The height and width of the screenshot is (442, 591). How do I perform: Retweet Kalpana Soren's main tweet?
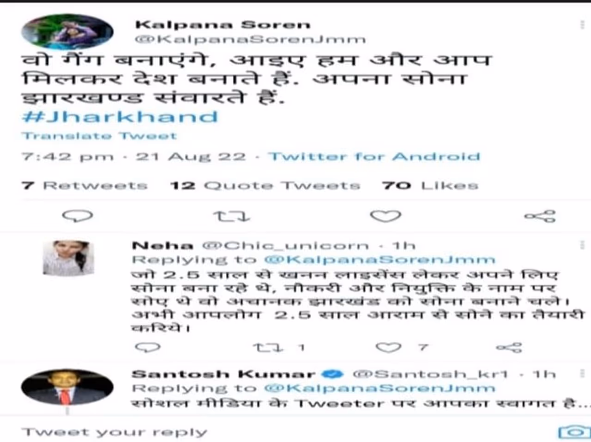(231, 216)
